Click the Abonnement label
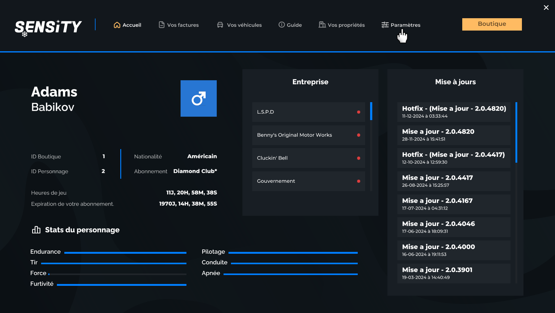 coord(151,171)
